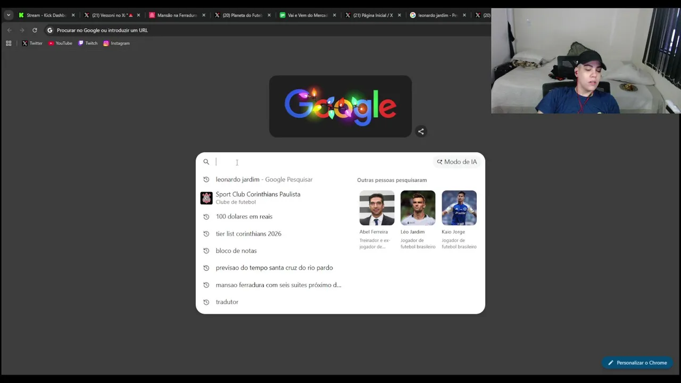Close the leonardo jardim search tab

pyautogui.click(x=464, y=15)
